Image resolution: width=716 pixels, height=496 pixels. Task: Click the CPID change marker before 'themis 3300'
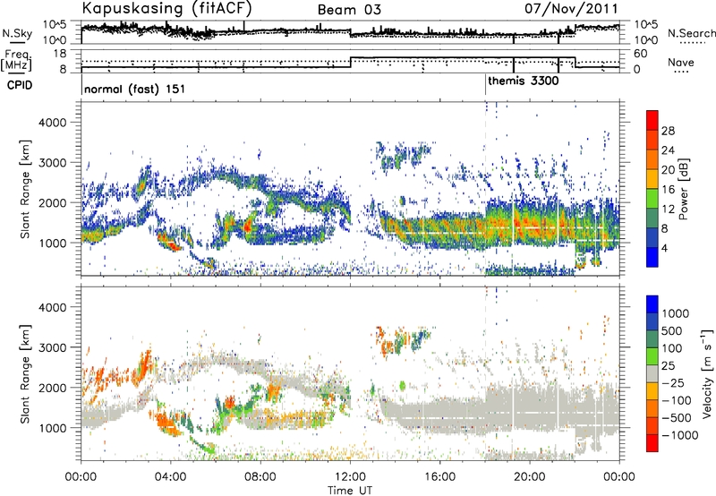485,84
